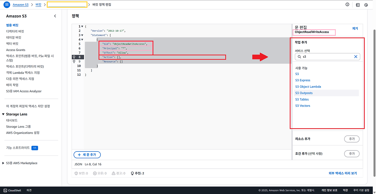The width and height of the screenshot is (376, 194).
Task: Expand S3용 AWS Marketplace section
Action: (3, 163)
